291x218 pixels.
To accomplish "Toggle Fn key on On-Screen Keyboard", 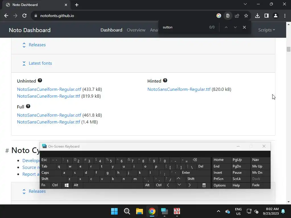I will click(45, 185).
